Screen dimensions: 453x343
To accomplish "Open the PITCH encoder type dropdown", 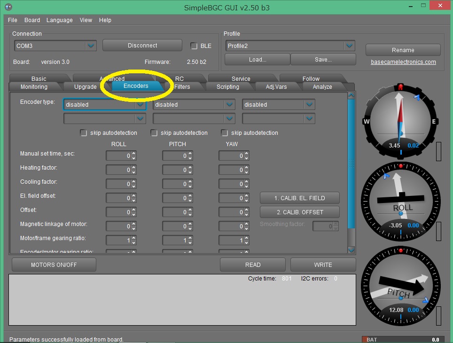I will (194, 105).
